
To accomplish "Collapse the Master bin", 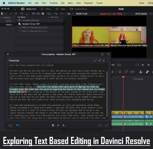I will coord(2,18).
